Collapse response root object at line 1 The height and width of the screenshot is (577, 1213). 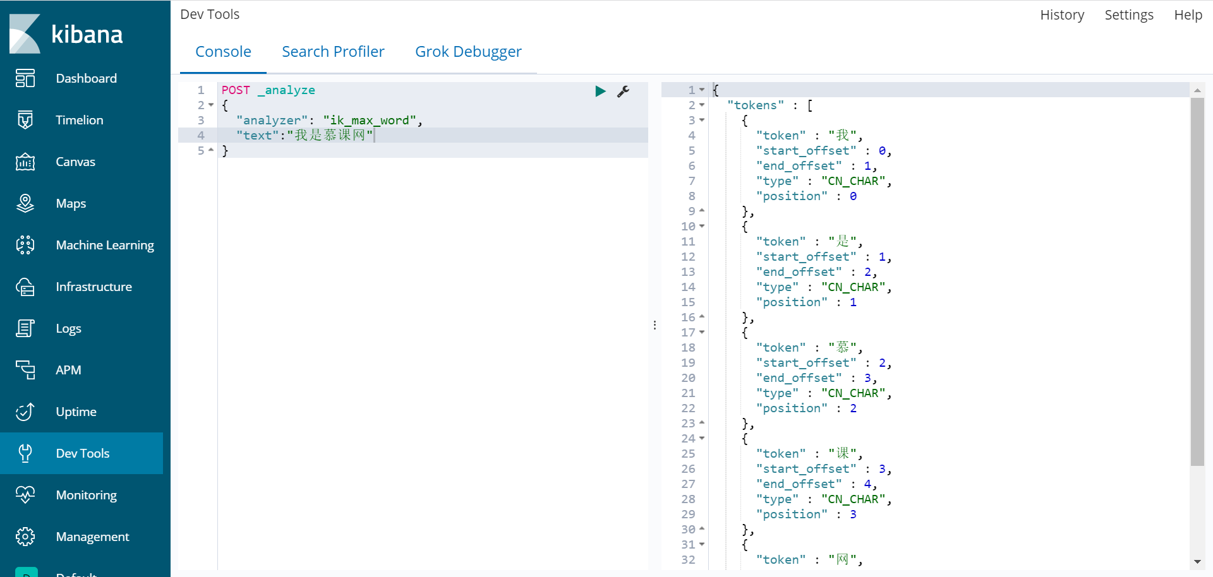click(x=702, y=90)
